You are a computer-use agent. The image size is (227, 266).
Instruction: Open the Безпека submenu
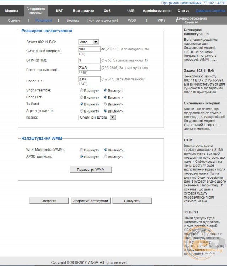pos(73,21)
